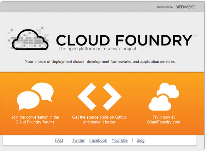Image resolution: width=206 pixels, height=151 pixels.
Task: Open the Blog link
Action: (141, 140)
